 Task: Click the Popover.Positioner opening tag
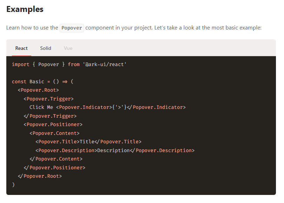(x=53, y=124)
